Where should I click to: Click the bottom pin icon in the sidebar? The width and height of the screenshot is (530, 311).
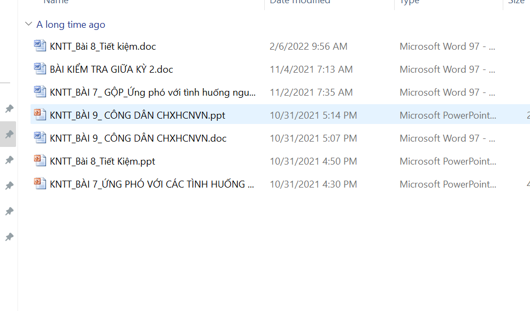click(x=9, y=237)
